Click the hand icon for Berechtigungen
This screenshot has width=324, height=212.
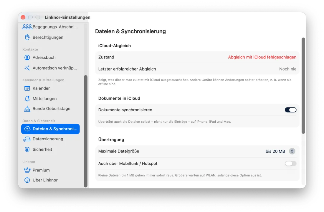point(27,37)
